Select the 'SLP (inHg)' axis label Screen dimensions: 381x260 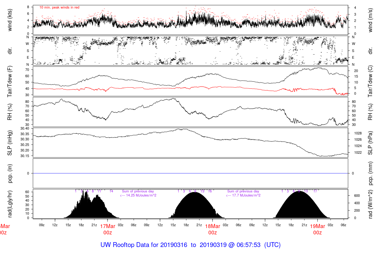coord(10,143)
